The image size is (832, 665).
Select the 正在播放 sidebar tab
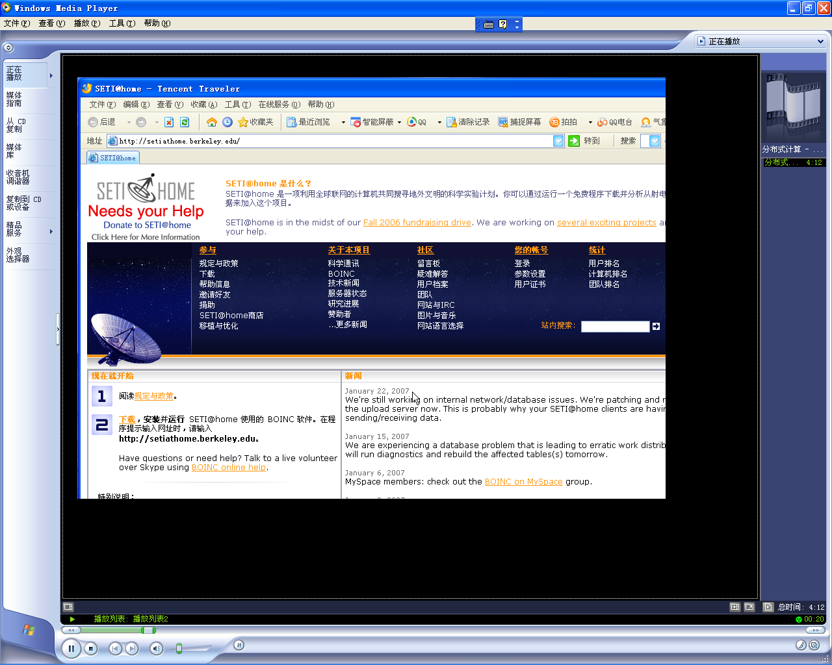click(25, 74)
